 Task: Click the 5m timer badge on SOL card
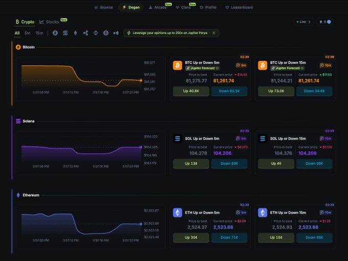click(241, 139)
